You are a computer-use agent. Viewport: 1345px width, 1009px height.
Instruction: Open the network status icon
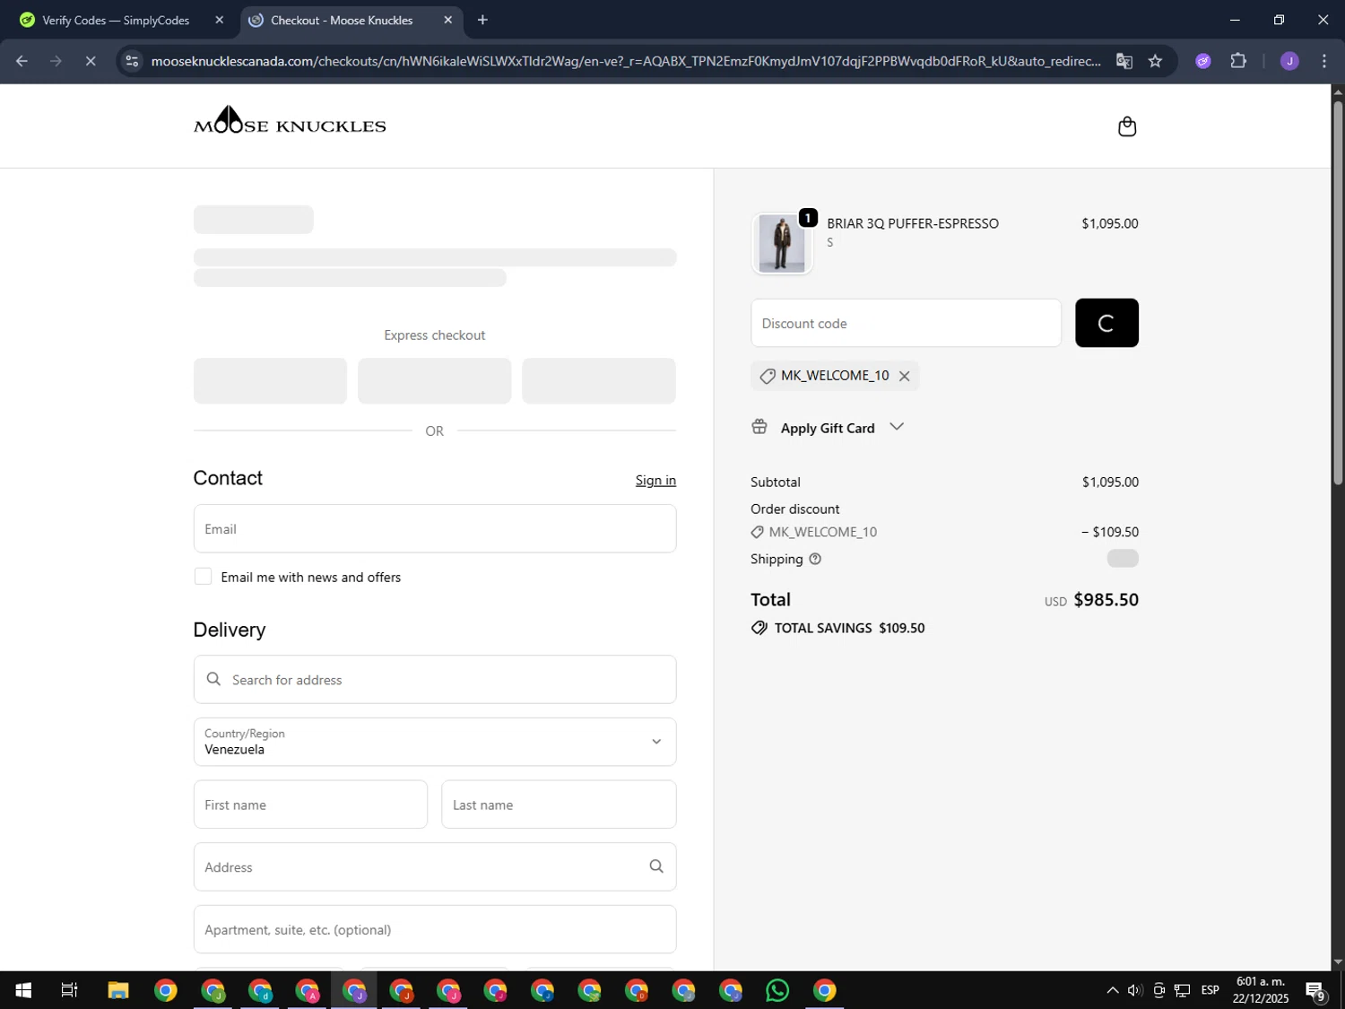1182,990
